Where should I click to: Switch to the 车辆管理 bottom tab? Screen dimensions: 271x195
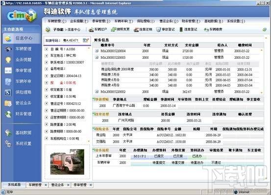pyautogui.click(x=35, y=185)
